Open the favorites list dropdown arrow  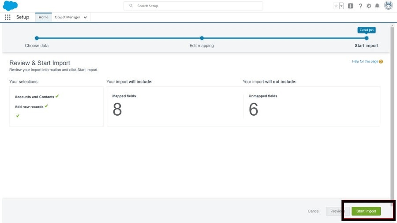(x=341, y=6)
